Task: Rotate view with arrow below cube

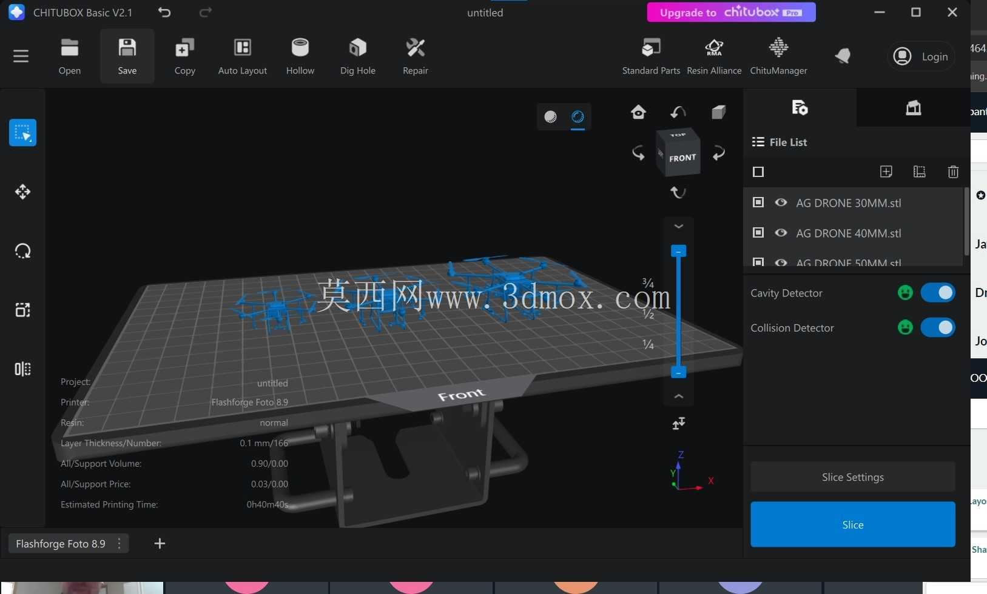Action: pyautogui.click(x=678, y=192)
